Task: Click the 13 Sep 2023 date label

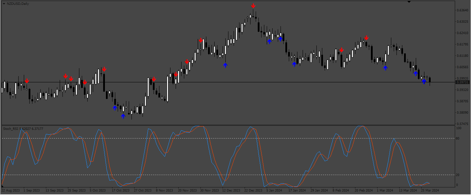Action: coord(55,190)
